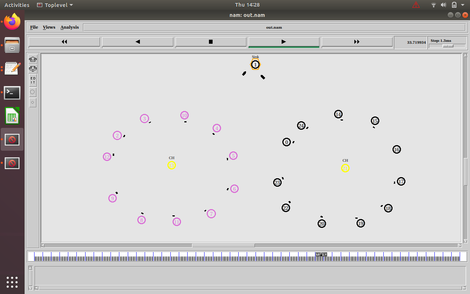Click the horizontal scrollbar thumb under the canvas
470x294 pixels.
pos(223,245)
